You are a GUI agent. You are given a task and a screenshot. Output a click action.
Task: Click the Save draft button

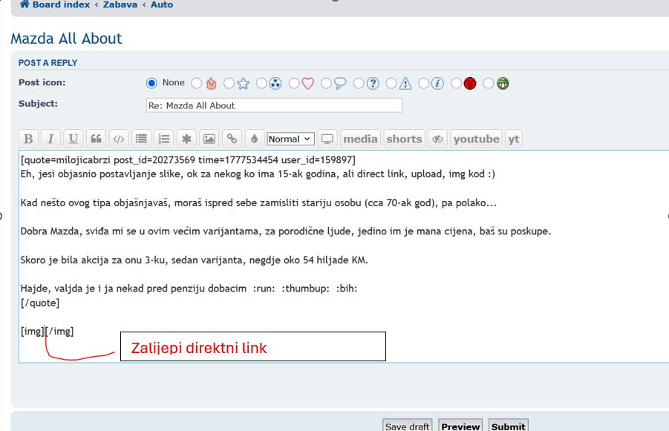pyautogui.click(x=407, y=426)
